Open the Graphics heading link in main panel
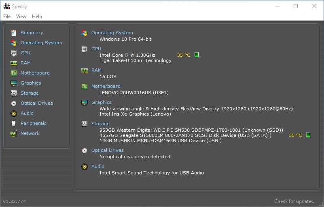This screenshot has width=324, height=207. (x=102, y=102)
